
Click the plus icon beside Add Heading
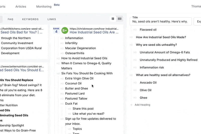point(131,105)
